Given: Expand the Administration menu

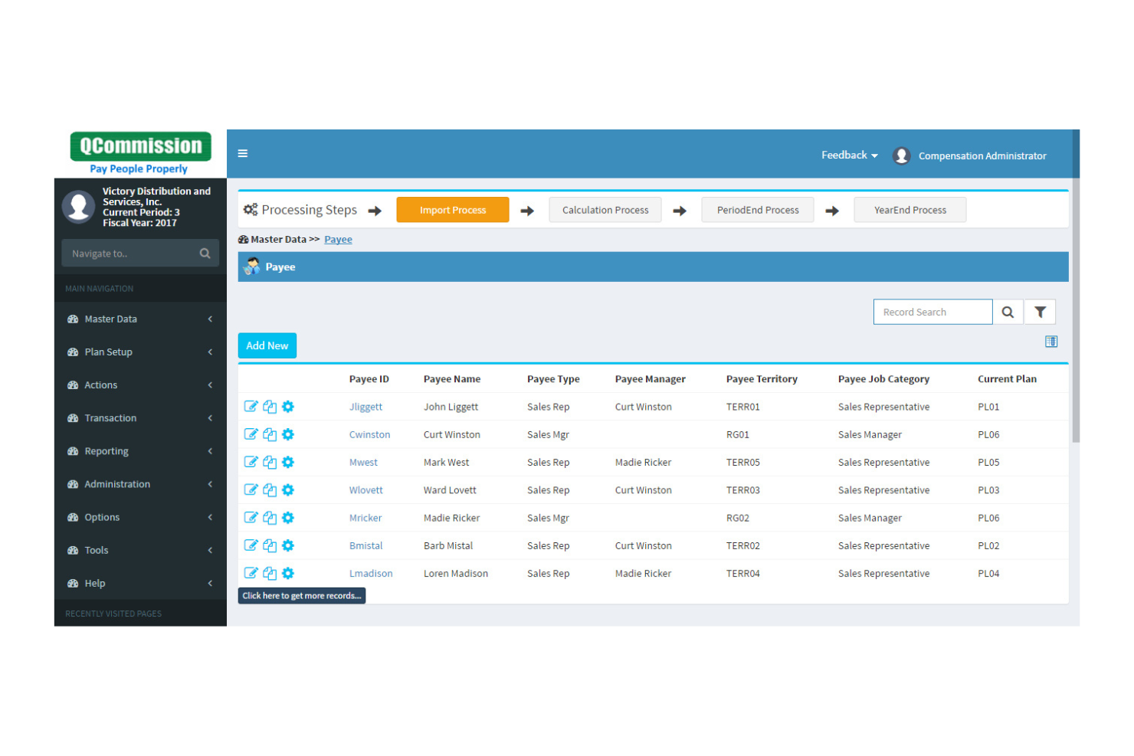Looking at the screenshot, I should click(x=117, y=484).
